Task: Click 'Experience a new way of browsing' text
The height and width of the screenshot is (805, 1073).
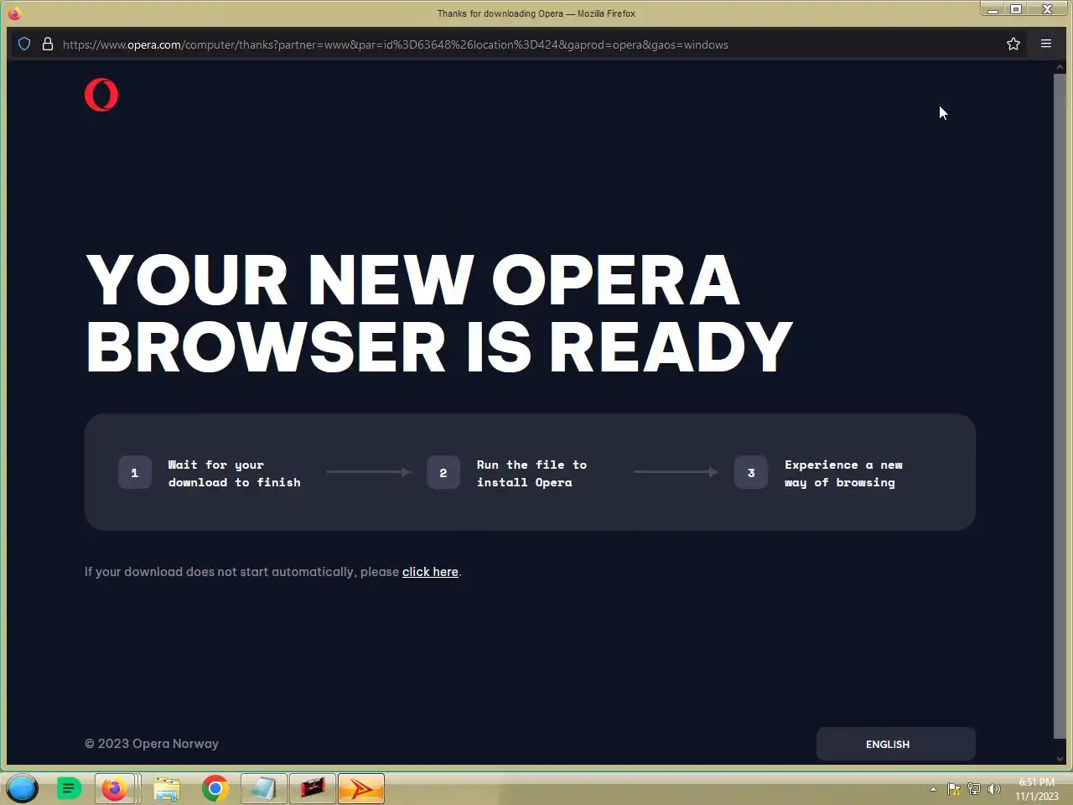Action: (x=843, y=473)
